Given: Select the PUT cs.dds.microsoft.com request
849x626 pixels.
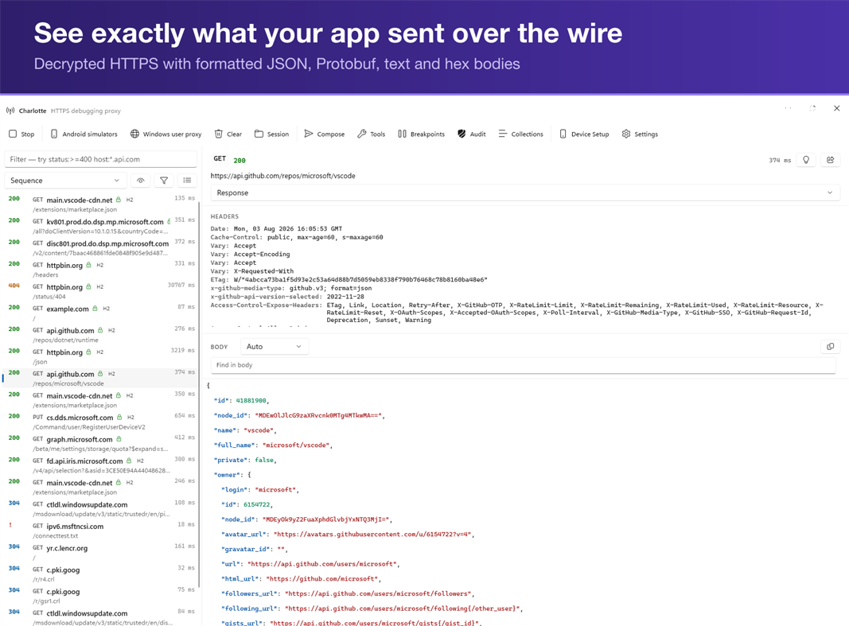Looking at the screenshot, I should click(101, 422).
